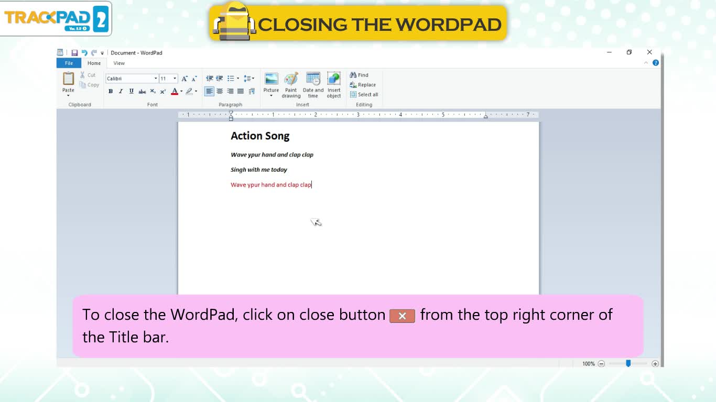This screenshot has height=402, width=716.
Task: Click the WordPad app icon in title bar
Action: coord(60,52)
